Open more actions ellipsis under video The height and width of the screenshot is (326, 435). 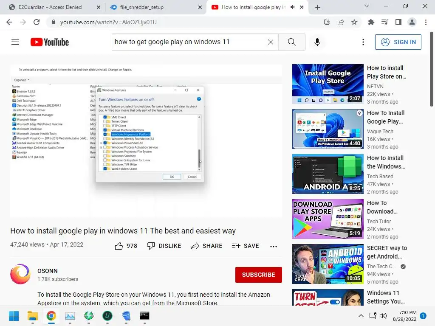(x=274, y=247)
